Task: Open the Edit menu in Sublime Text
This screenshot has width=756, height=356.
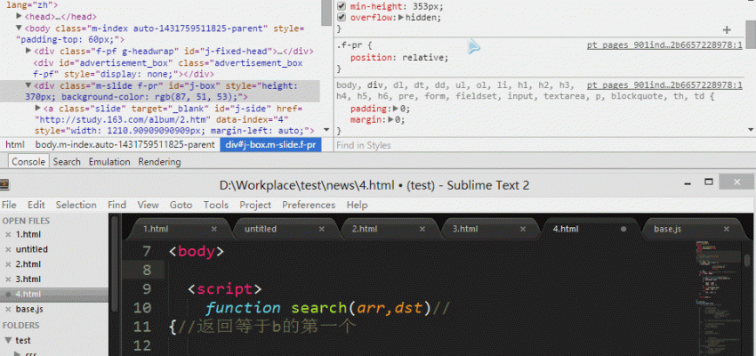Action: tap(36, 205)
